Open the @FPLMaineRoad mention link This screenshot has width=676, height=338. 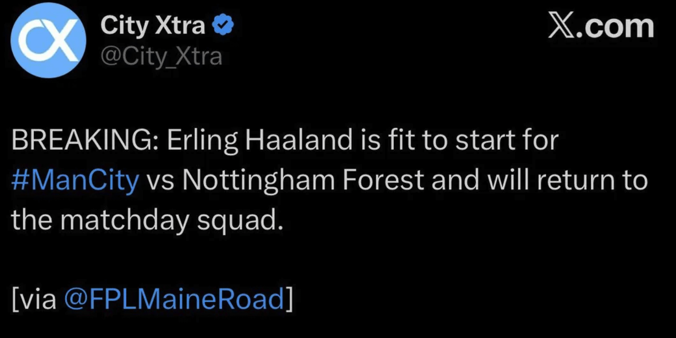174,299
